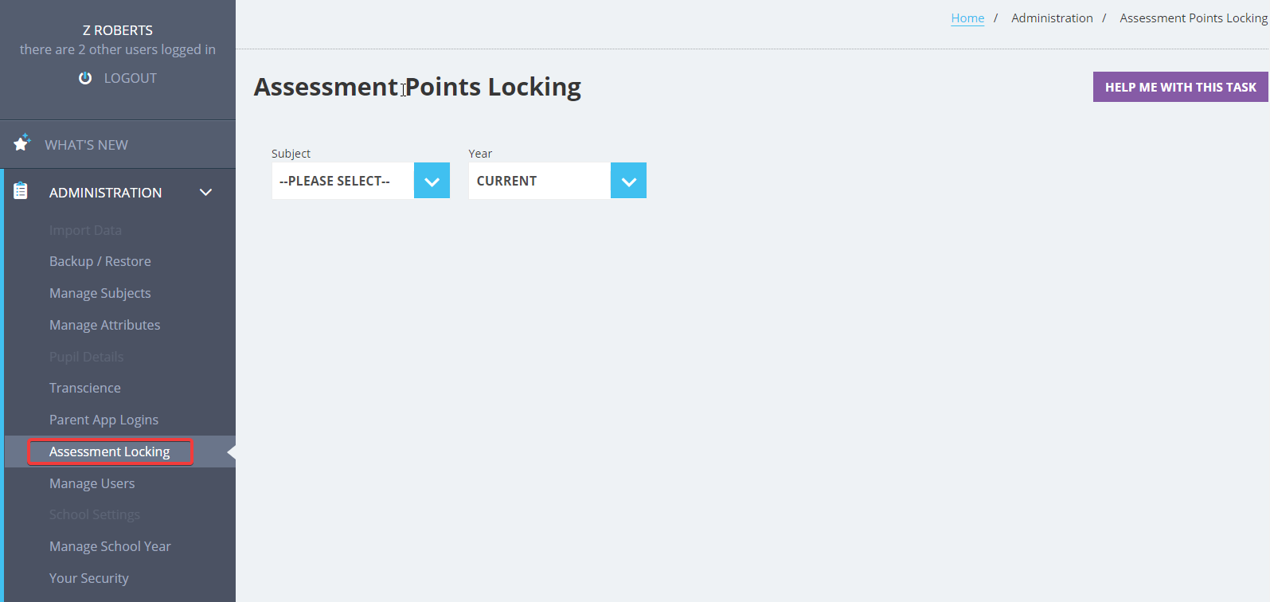Click the star icon beside WHAT'S NEW
The width and height of the screenshot is (1270, 602).
pos(21,143)
